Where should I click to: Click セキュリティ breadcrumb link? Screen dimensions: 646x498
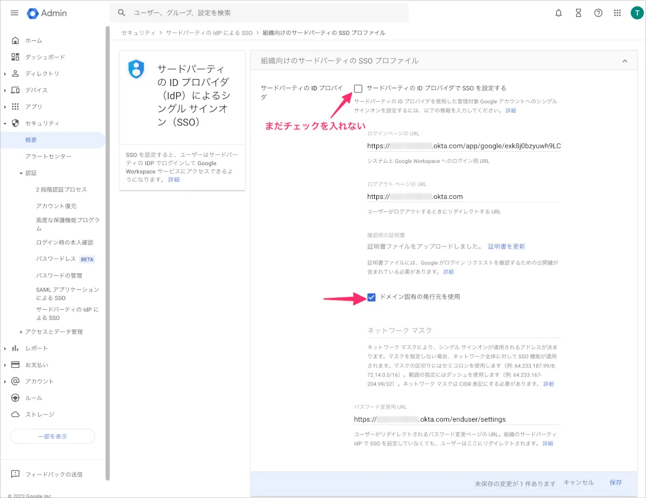point(138,33)
